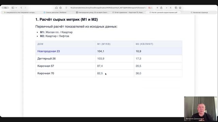This screenshot has height=122, width=218.
Task: Open the Share menu icon
Action: 161,8
